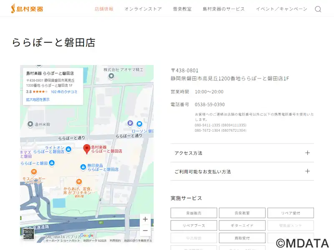Zoom in on the map
The width and height of the screenshot is (334, 250).
(x=145, y=219)
